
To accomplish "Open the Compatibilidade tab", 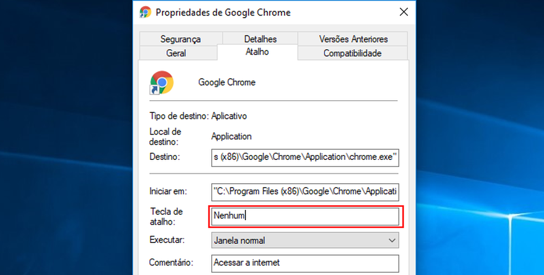I will click(353, 53).
